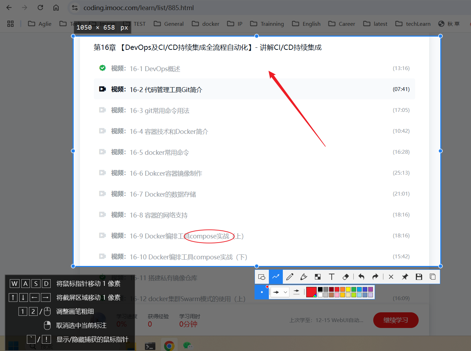471x351 pixels.
Task: Open the Aglie bookmark folder
Action: pos(40,24)
